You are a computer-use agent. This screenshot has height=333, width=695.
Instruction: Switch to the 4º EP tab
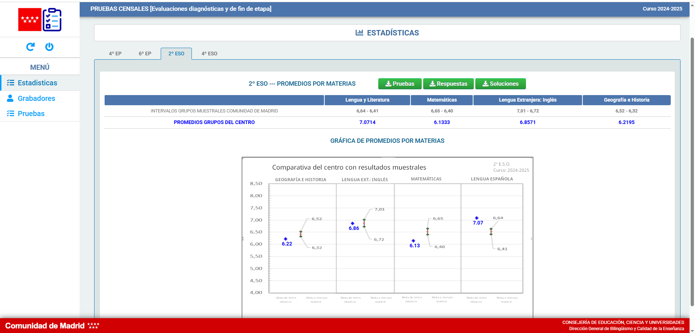click(115, 54)
